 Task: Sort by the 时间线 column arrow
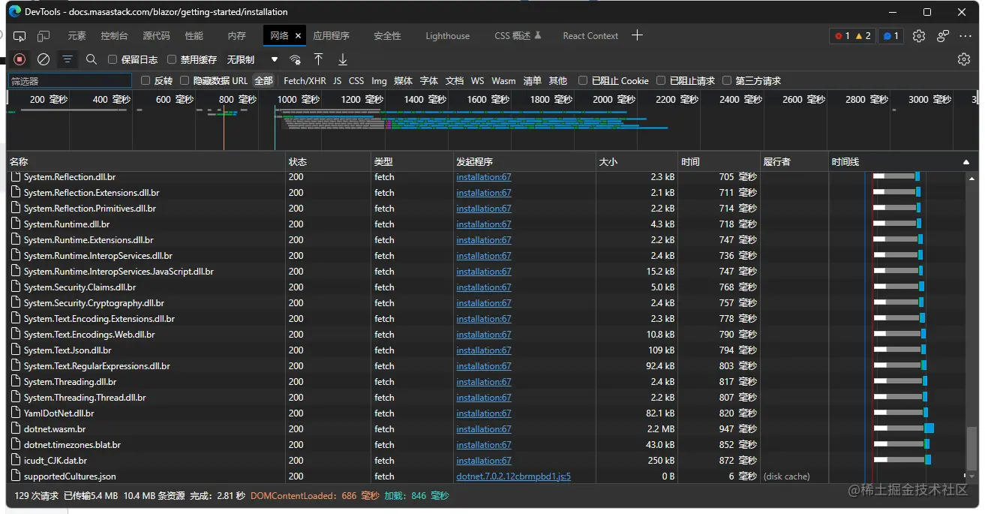(965, 162)
